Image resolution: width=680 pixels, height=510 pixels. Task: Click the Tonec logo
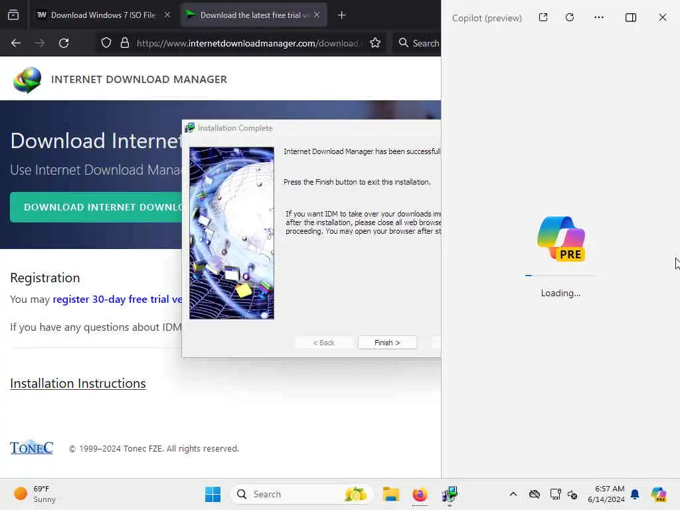(x=32, y=448)
